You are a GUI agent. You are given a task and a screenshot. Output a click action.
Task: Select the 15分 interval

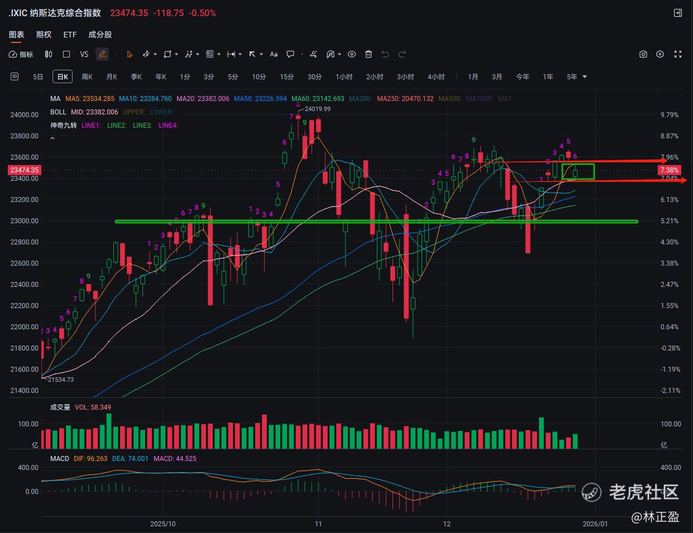point(286,77)
